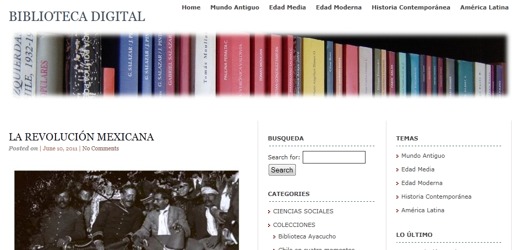Open the Colecciones category

[x=294, y=225]
